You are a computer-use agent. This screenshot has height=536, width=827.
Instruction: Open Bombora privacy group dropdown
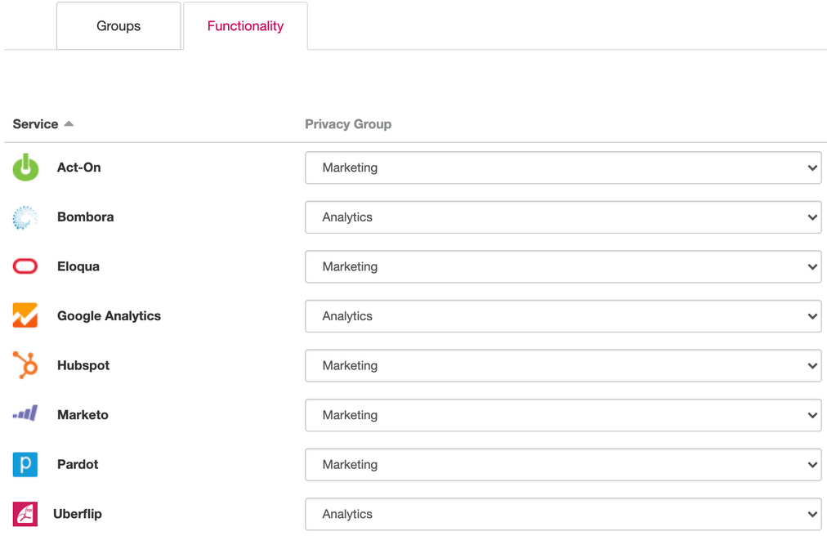563,217
